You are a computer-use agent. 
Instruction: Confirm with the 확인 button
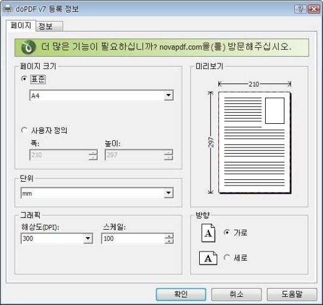tap(181, 294)
